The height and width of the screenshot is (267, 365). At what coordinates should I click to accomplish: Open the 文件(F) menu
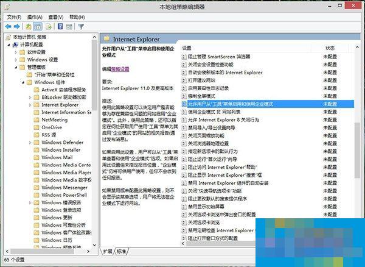(x=14, y=17)
